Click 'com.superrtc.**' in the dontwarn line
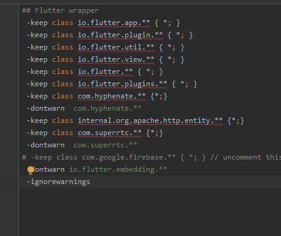Image resolution: width=281 pixels, height=236 pixels. (105, 145)
